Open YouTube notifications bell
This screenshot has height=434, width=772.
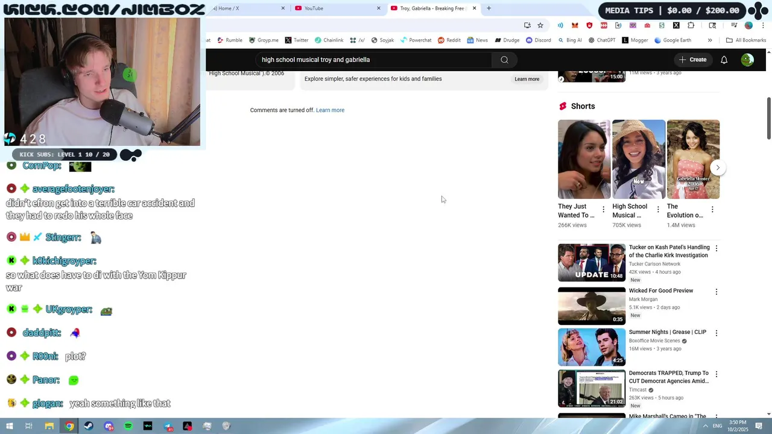click(x=724, y=60)
